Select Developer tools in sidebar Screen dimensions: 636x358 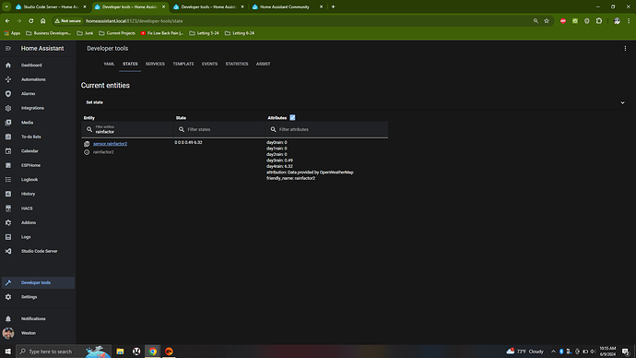click(38, 282)
